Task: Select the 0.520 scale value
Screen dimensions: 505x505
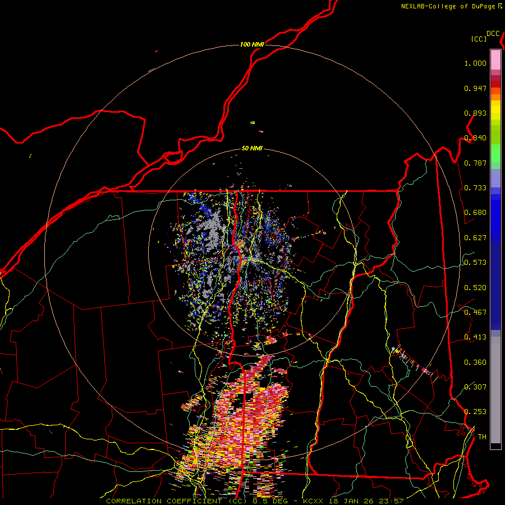Action: [475, 287]
